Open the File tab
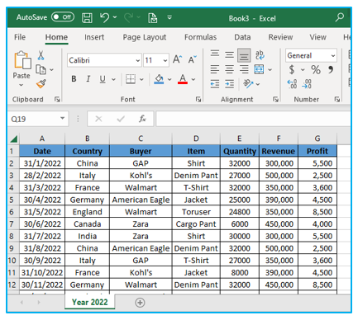Viewport: 358px width, 320px height. [20, 37]
